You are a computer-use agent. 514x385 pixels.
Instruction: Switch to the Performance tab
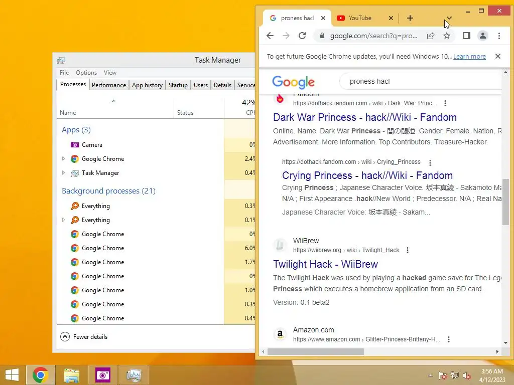[109, 85]
